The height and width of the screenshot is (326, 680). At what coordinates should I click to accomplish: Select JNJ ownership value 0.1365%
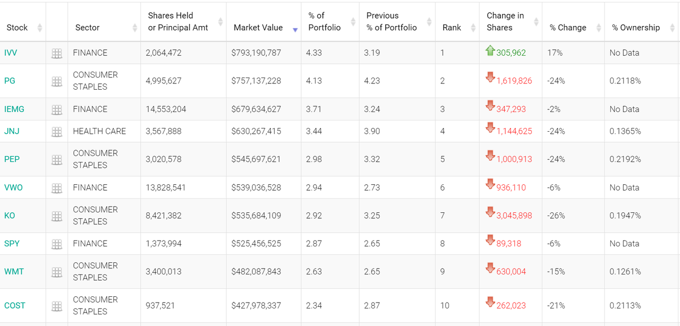pos(625,132)
